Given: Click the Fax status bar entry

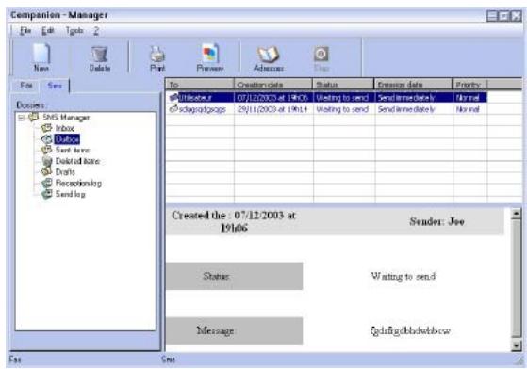Looking at the screenshot, I should 15,360.
